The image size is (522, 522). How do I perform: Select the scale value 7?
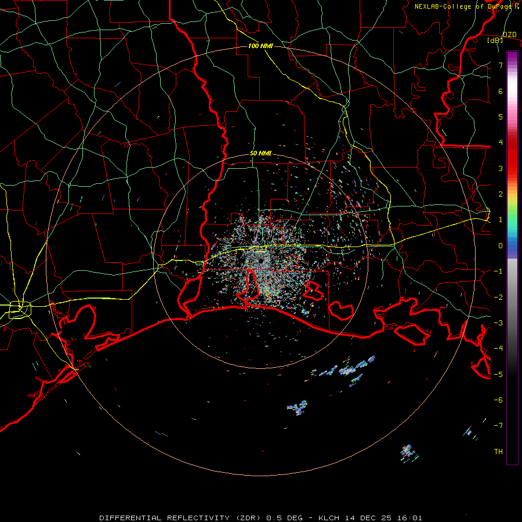pos(501,65)
